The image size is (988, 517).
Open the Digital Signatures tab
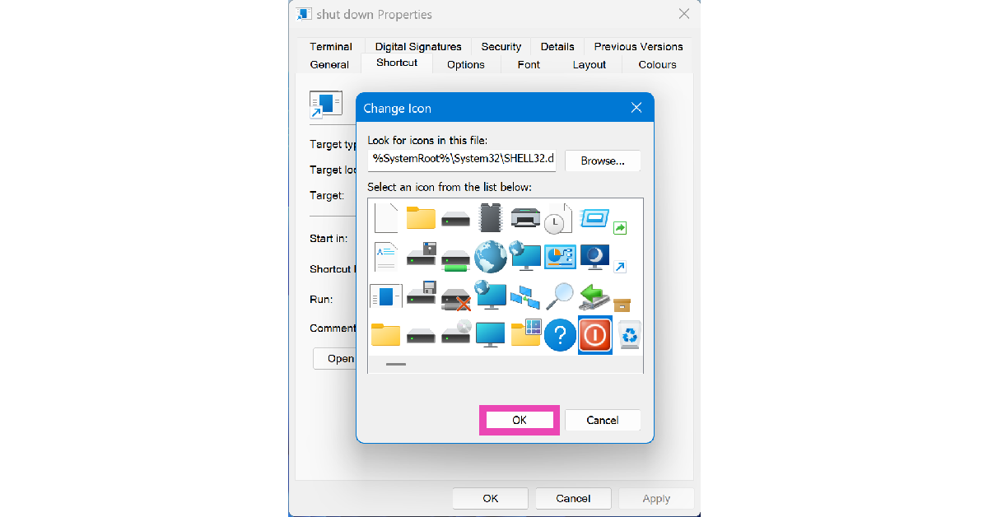coord(418,47)
